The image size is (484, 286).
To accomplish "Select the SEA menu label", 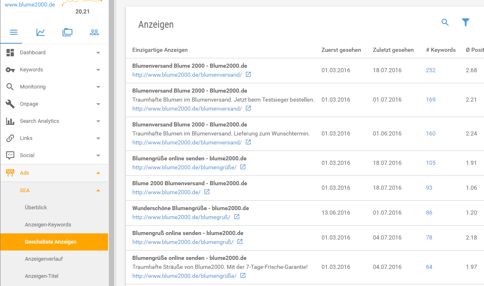I will click(x=25, y=191).
